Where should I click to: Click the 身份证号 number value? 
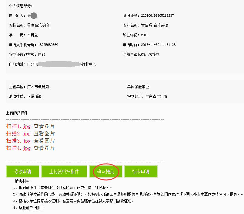pyautogui.click(x=157, y=16)
